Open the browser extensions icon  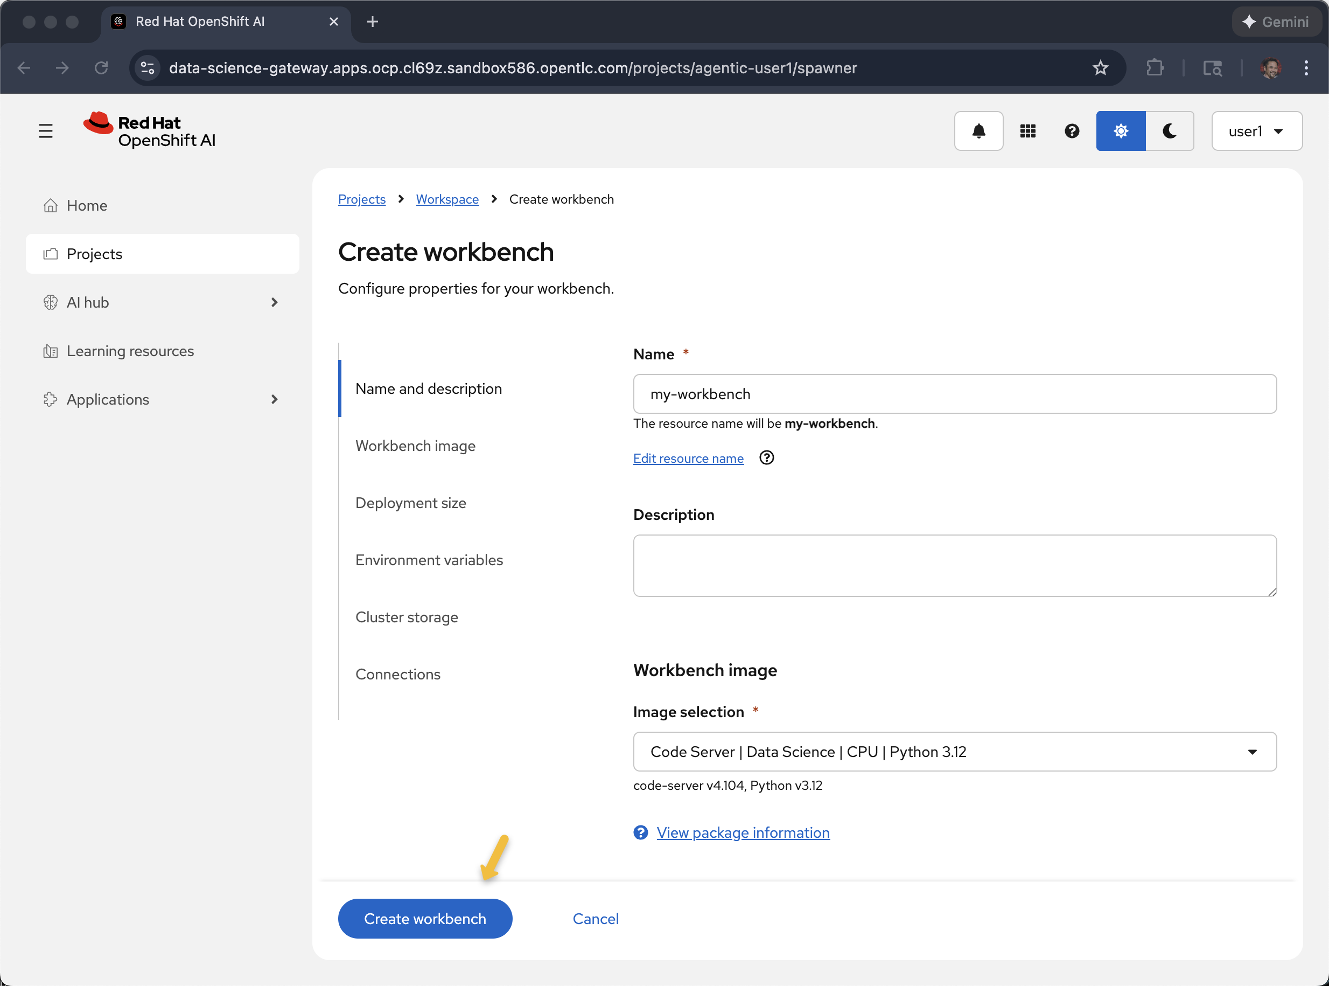tap(1155, 68)
